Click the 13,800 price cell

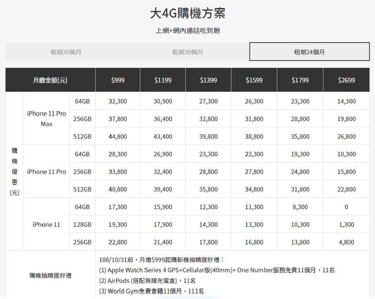[x=300, y=242]
